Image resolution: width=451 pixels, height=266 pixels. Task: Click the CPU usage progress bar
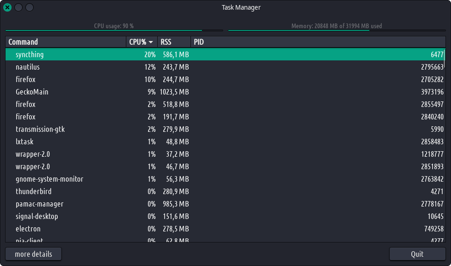114,30
